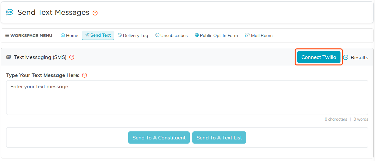Screen dimensions: 375x161
Task: Expand the Results chevron
Action: point(346,57)
